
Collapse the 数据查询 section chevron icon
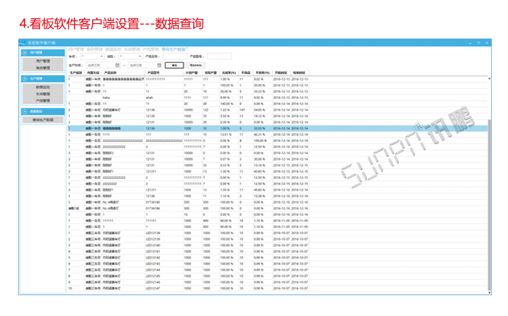[25, 111]
